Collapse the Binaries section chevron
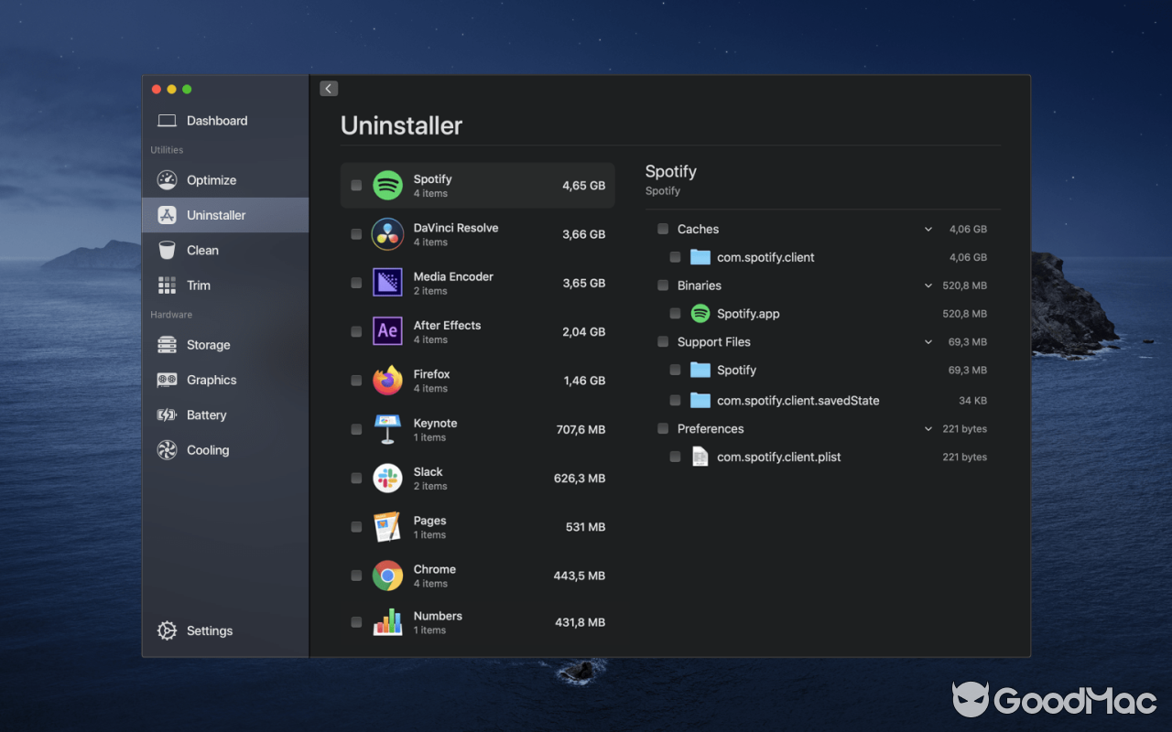 (928, 285)
